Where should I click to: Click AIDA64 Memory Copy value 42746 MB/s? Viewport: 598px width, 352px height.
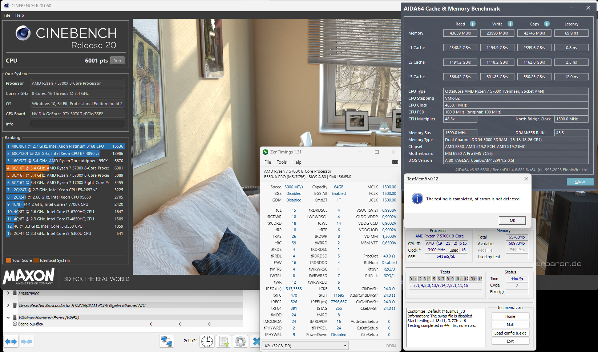534,33
